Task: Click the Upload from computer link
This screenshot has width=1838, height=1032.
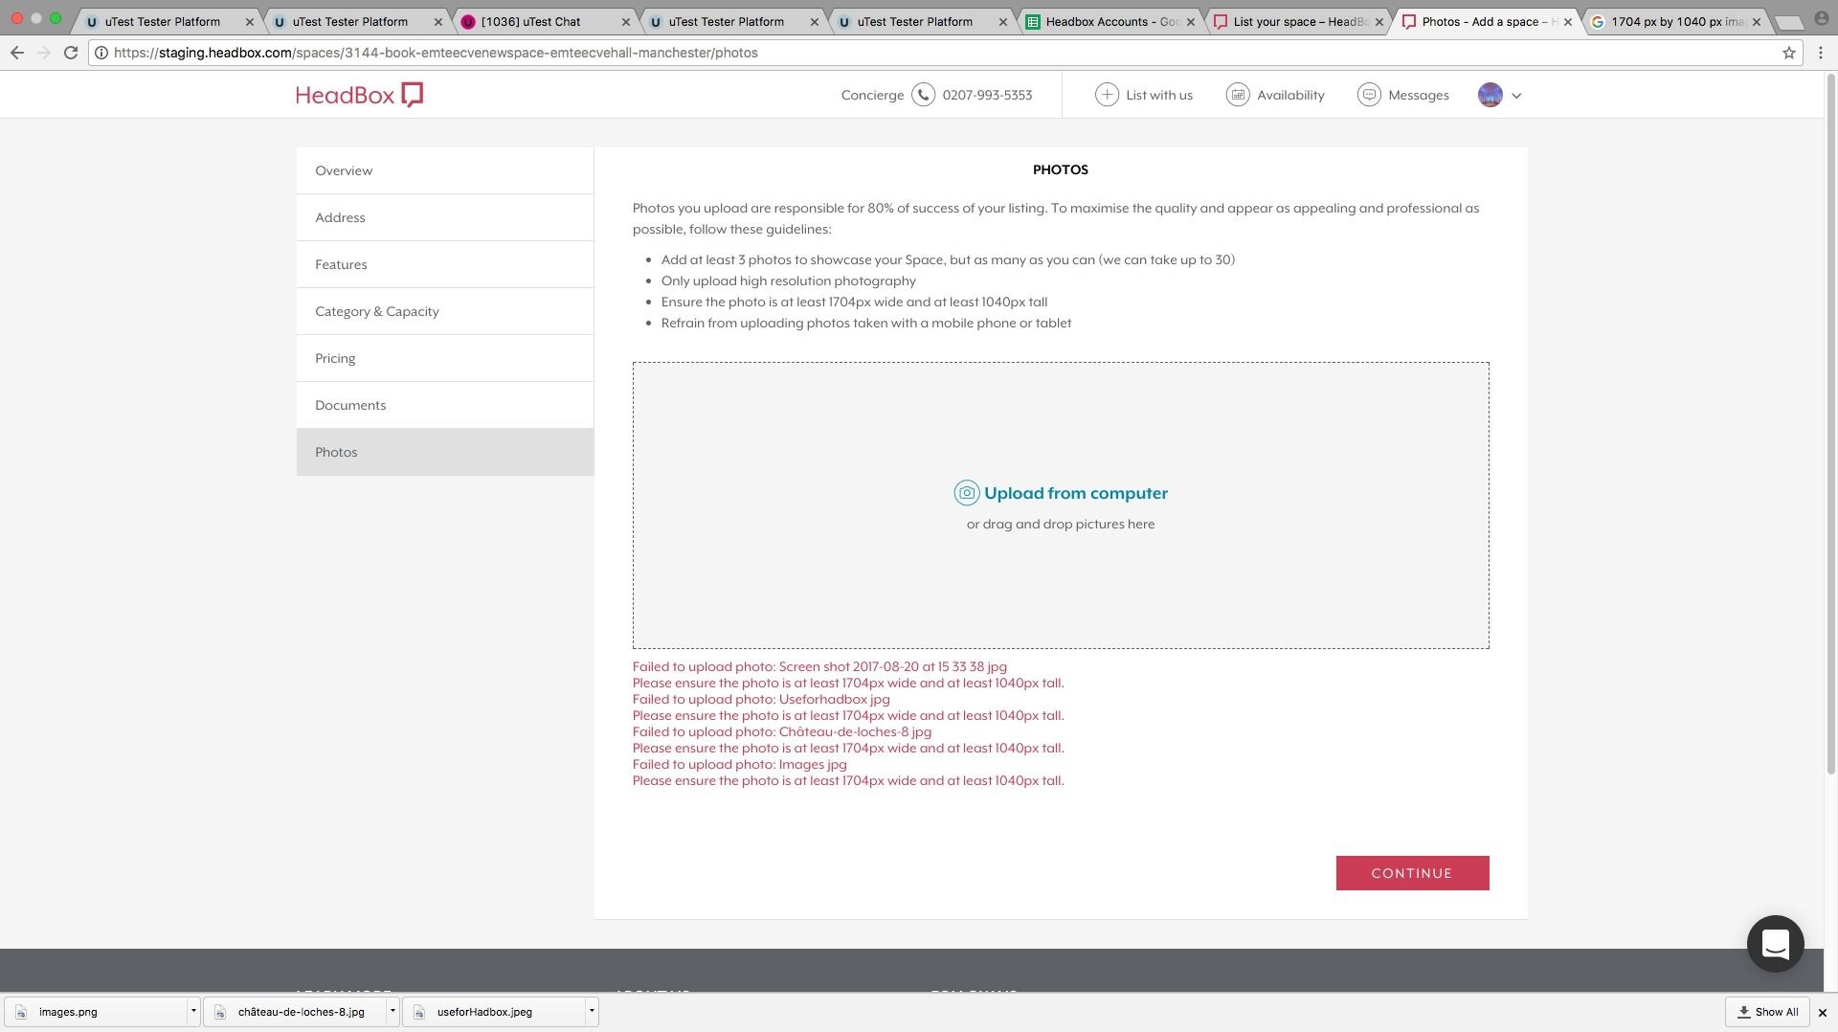Action: click(1075, 493)
